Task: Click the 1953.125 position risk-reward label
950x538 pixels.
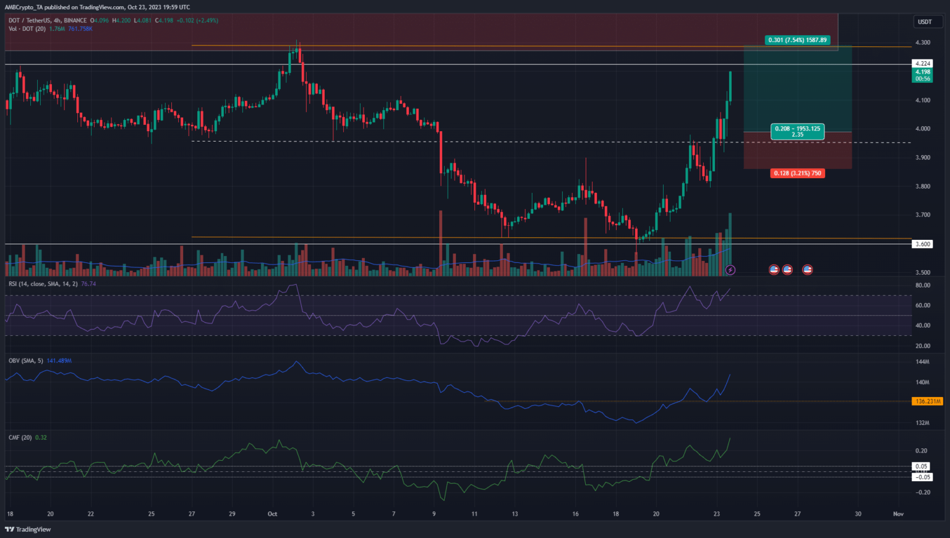Action: coord(797,131)
